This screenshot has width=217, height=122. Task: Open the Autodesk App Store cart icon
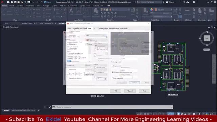tap(184, 2)
